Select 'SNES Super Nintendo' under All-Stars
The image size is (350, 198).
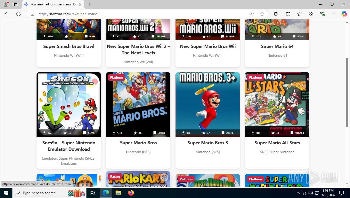pyautogui.click(x=277, y=152)
